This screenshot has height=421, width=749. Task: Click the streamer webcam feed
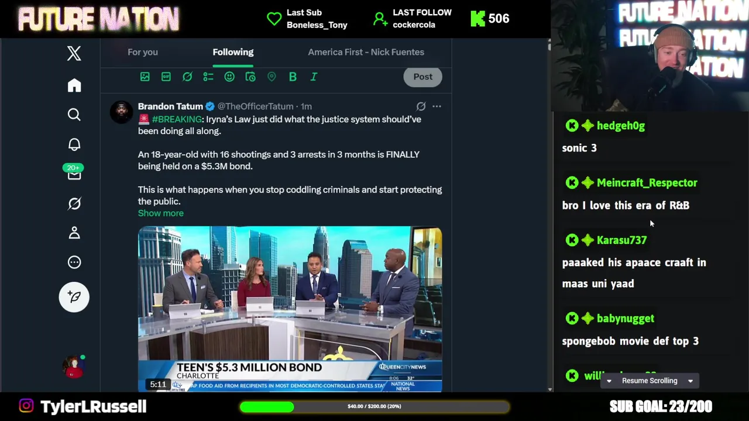click(x=650, y=56)
